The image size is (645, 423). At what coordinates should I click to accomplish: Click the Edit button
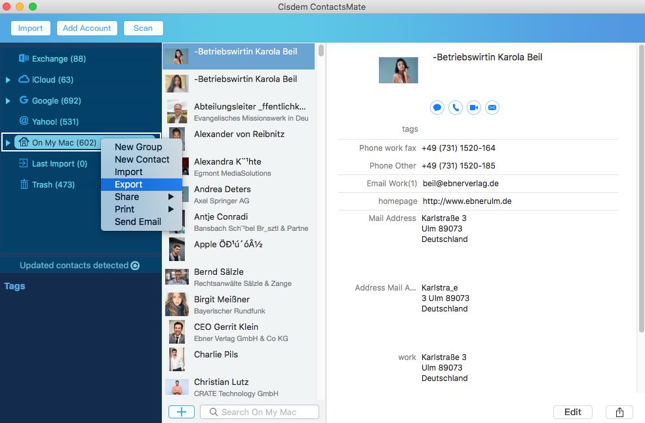(x=573, y=412)
